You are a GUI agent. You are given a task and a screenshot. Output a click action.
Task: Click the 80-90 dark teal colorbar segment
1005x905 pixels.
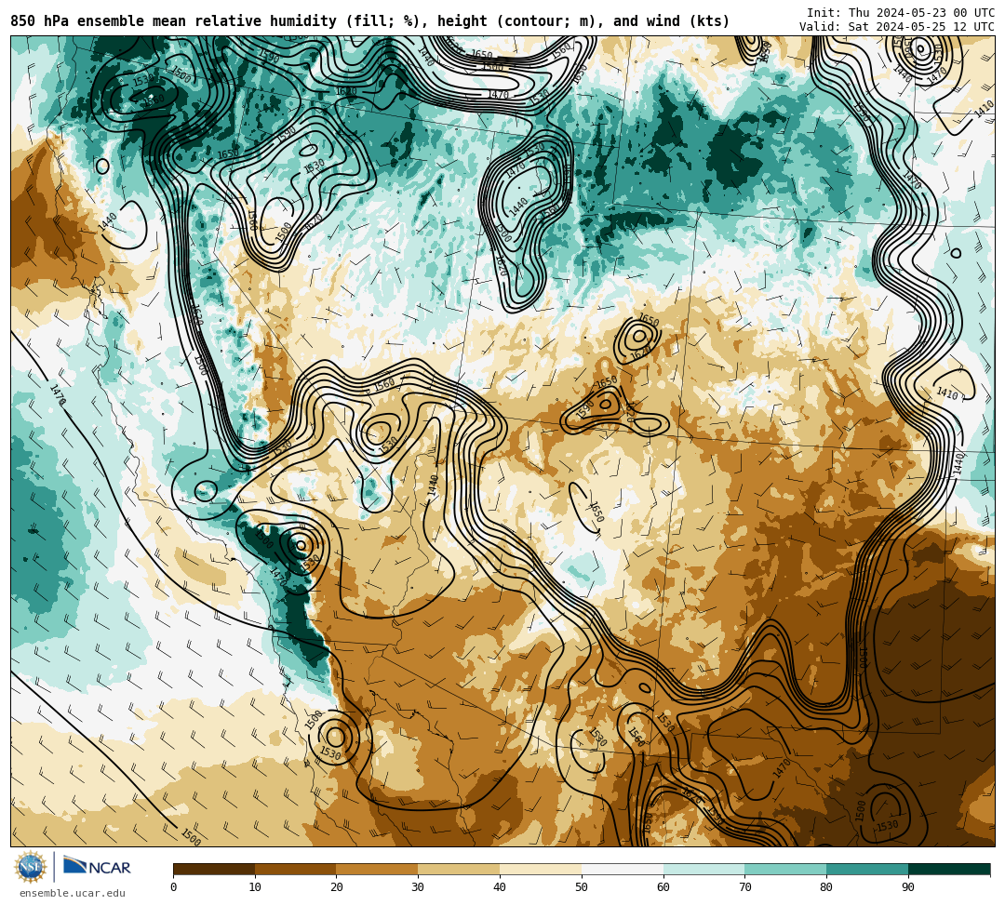867,869
